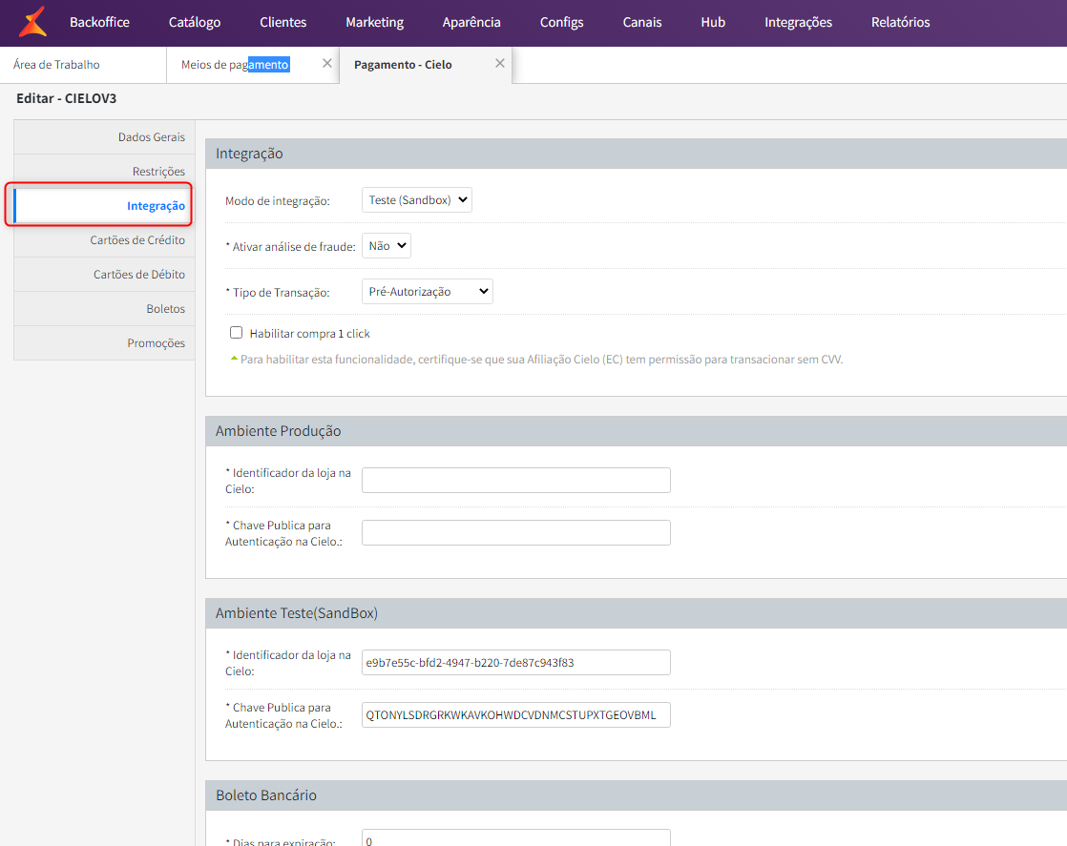Go to Promoções section
The height and width of the screenshot is (846, 1067).
104,342
